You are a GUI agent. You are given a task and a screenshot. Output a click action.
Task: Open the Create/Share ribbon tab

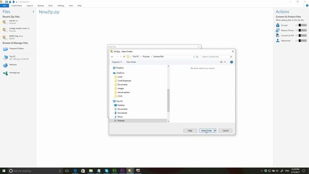click(16, 6)
